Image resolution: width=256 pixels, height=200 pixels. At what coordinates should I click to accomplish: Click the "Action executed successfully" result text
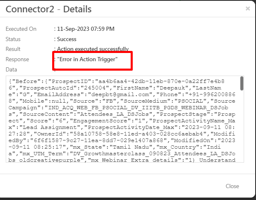click(93, 49)
